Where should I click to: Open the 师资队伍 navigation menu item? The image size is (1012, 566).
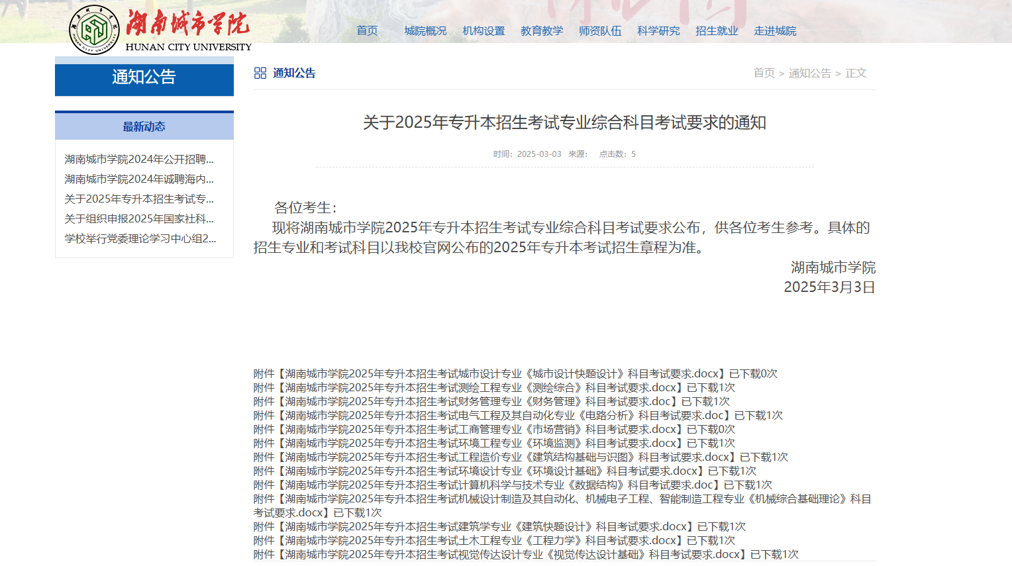click(x=600, y=30)
